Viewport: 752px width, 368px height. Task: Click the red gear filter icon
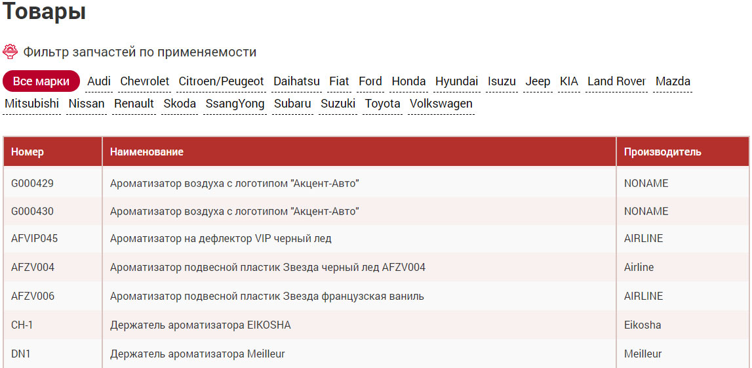(x=10, y=51)
